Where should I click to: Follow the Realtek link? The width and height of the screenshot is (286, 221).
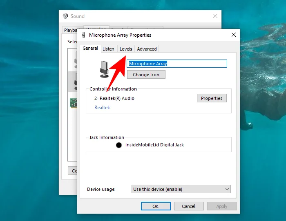[102, 108]
